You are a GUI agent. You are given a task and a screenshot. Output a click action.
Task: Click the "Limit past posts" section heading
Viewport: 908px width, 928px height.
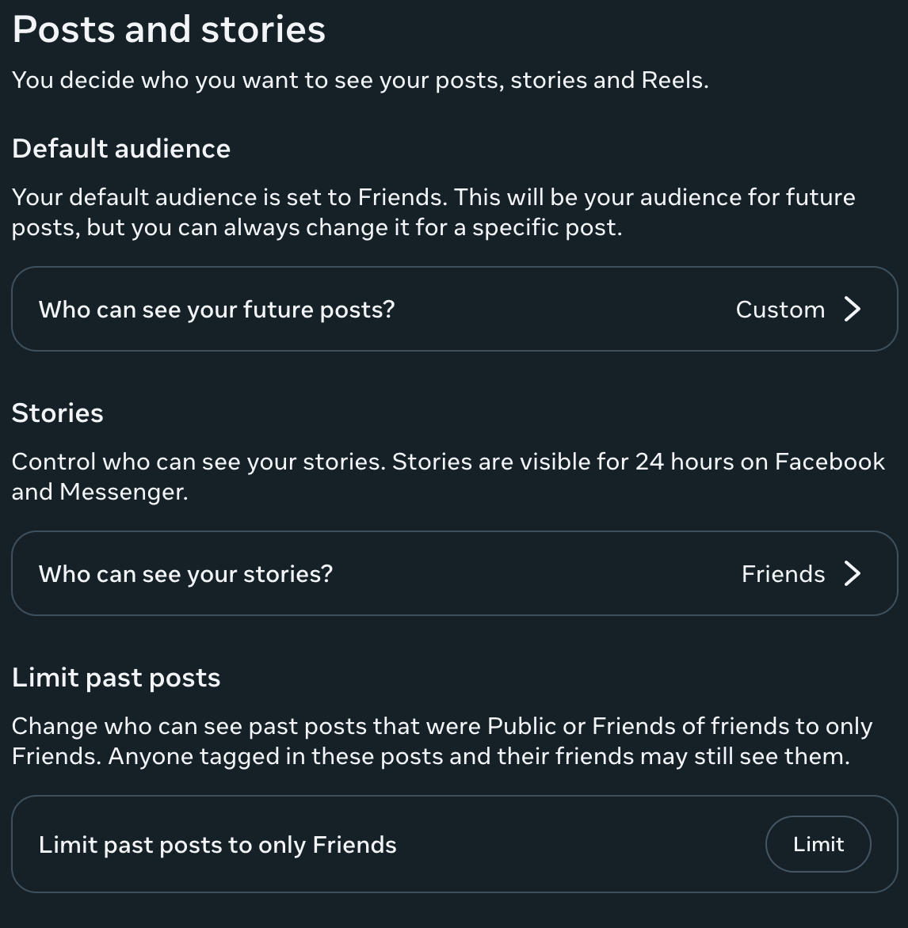click(x=116, y=678)
